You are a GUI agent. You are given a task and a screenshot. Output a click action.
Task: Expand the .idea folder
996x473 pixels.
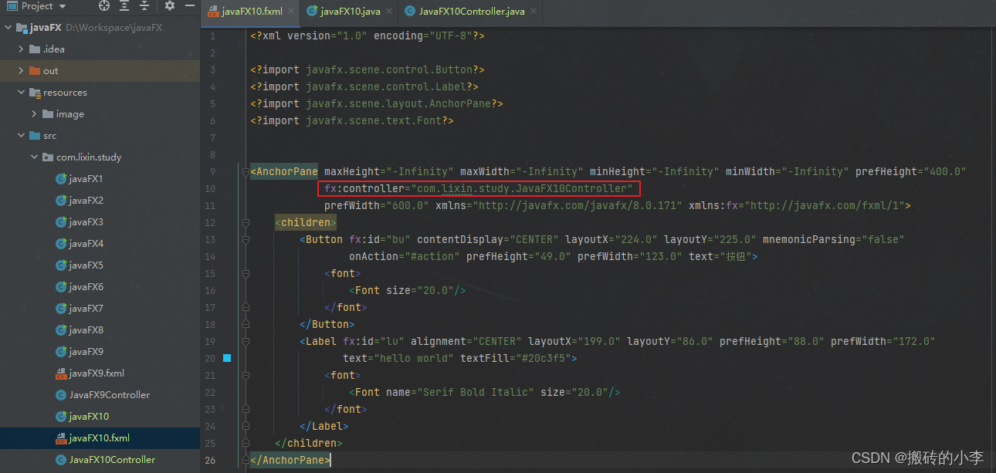coord(20,49)
